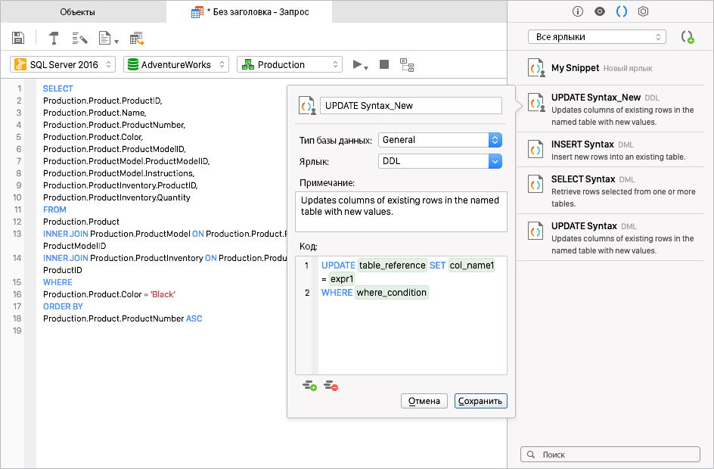This screenshot has height=469, width=714.
Task: Click the WHERE keyword on line 15
Action: pos(57,282)
